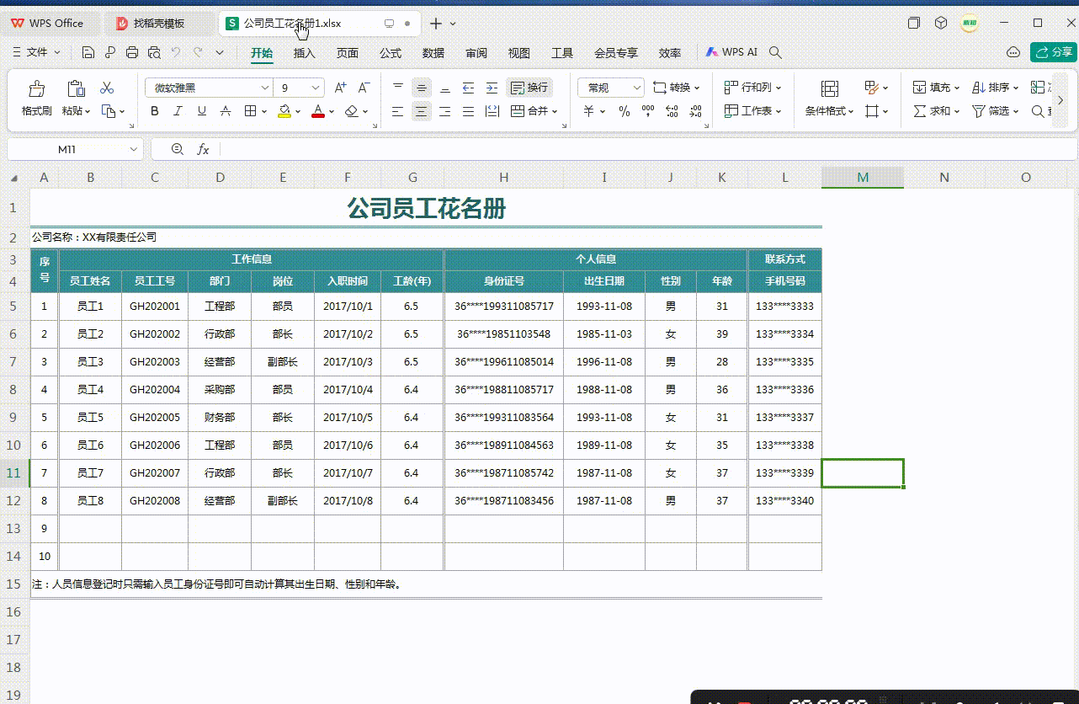The height and width of the screenshot is (704, 1079).
Task: Click the Paste clipboard icon
Action: coord(76,88)
